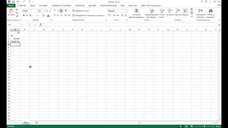Screen dimensions: 228x128
Task: Increase decimal places icon
Action: (122, 15)
